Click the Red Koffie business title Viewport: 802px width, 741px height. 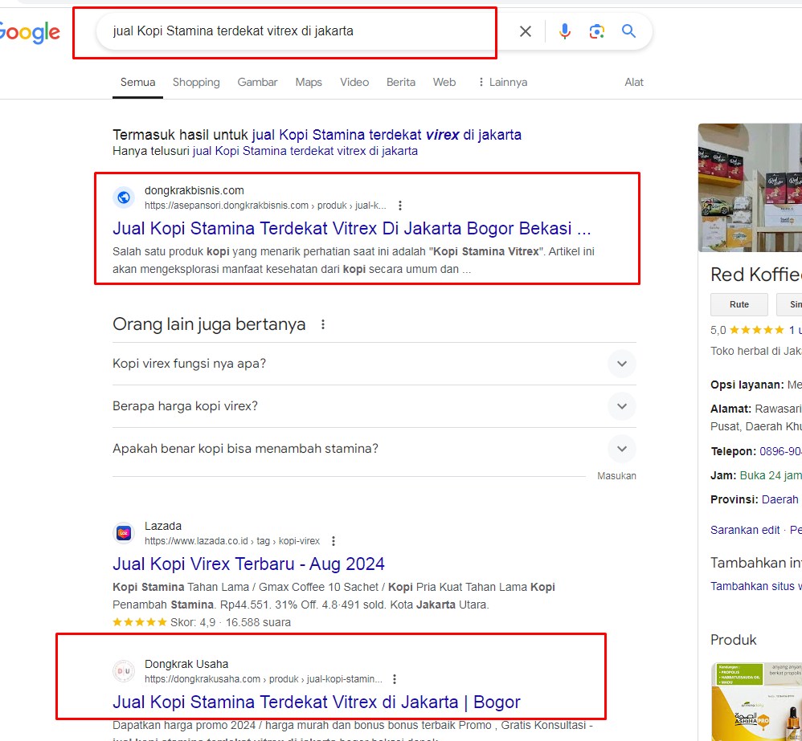pos(756,275)
